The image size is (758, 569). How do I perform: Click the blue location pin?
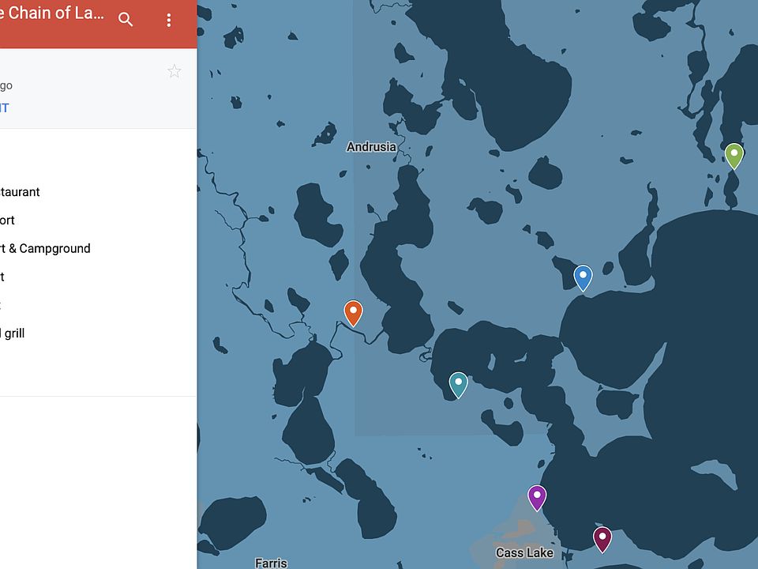pos(583,277)
